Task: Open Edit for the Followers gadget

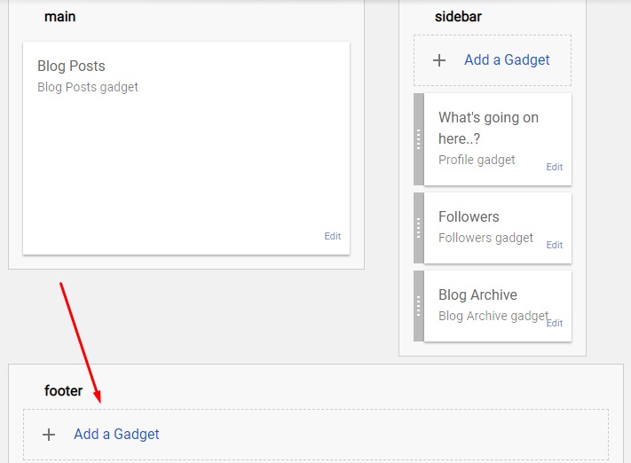Action: 554,245
